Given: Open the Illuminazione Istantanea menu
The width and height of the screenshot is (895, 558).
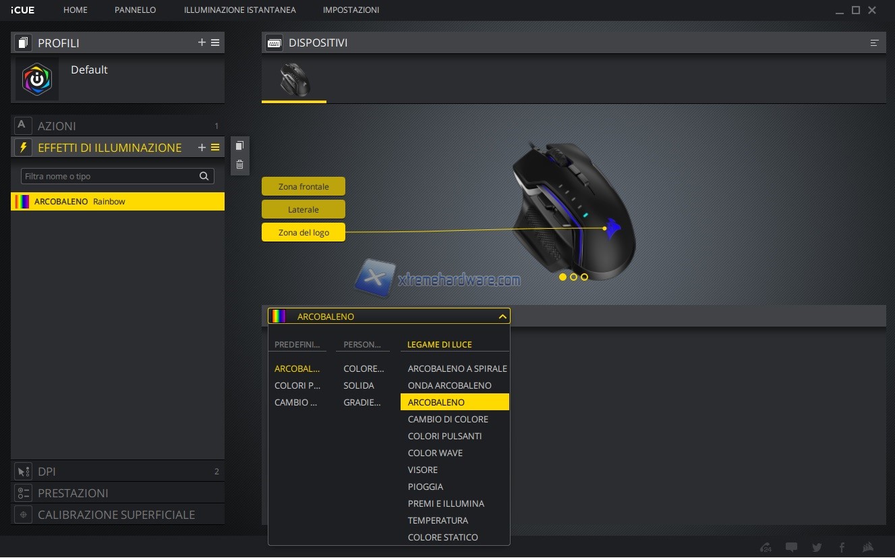Looking at the screenshot, I should [239, 10].
